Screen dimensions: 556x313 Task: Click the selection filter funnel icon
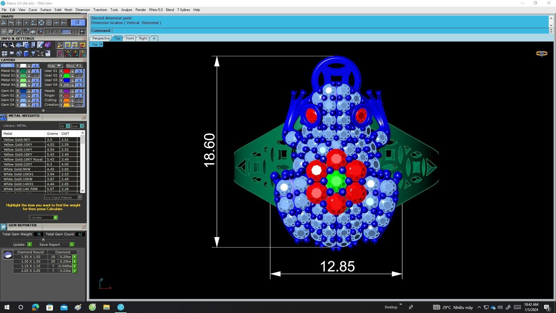[33, 53]
